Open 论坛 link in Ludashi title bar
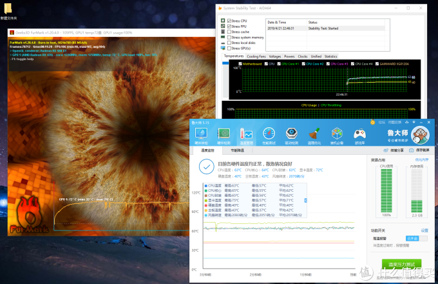Viewport: 438px width, 284px height. [x=381, y=122]
